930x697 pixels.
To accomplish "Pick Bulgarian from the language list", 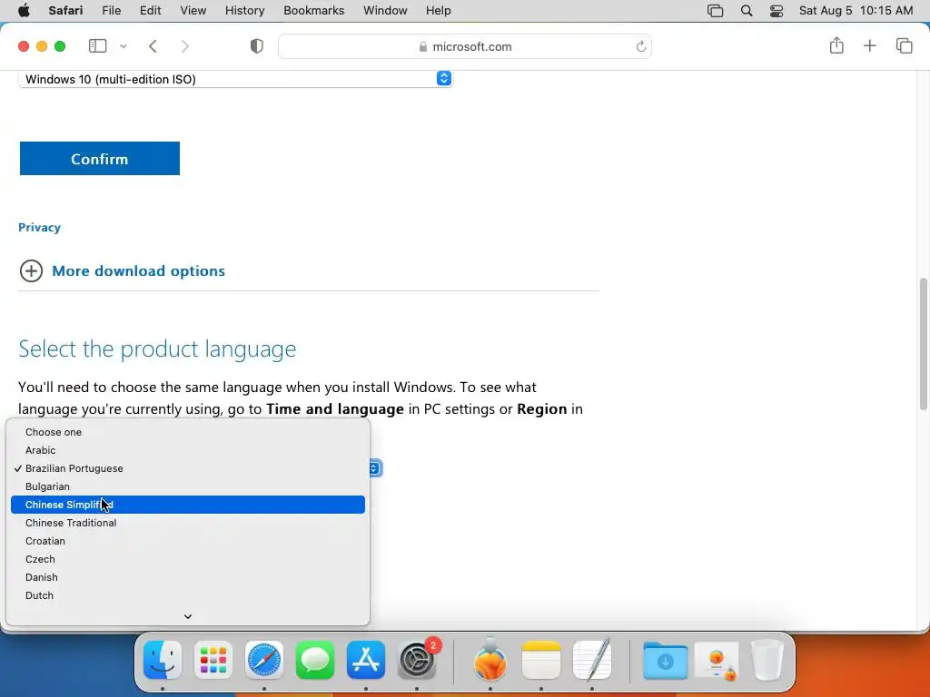I will coord(187,486).
